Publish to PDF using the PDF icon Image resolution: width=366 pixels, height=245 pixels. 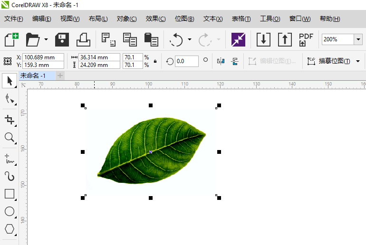click(x=306, y=39)
